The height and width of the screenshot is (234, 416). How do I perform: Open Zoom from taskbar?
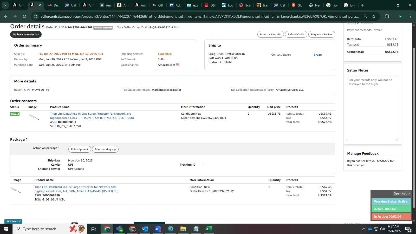[158, 229]
